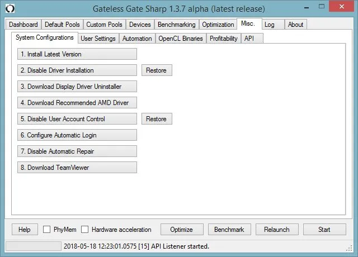The image size is (358, 257).
Task: Open the Dashboard tab
Action: point(23,25)
